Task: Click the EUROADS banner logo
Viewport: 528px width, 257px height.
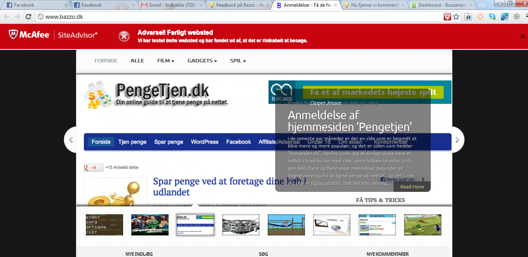Action: pos(282,92)
